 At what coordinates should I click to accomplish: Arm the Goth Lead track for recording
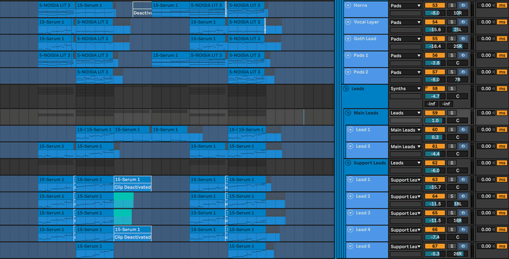pos(463,39)
